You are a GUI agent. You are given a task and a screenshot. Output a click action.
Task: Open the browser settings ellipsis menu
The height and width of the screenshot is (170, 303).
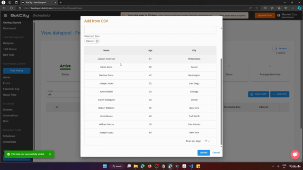click(x=293, y=8)
